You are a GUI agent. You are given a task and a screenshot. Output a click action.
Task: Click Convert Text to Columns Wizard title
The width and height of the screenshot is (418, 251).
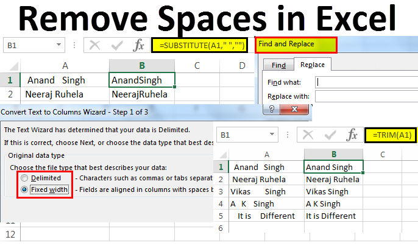tap(74, 112)
